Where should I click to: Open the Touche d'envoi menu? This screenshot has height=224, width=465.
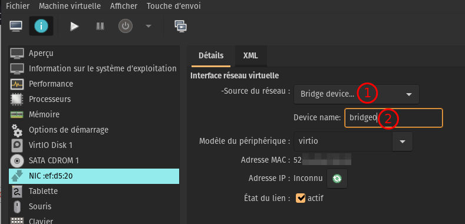(x=173, y=6)
